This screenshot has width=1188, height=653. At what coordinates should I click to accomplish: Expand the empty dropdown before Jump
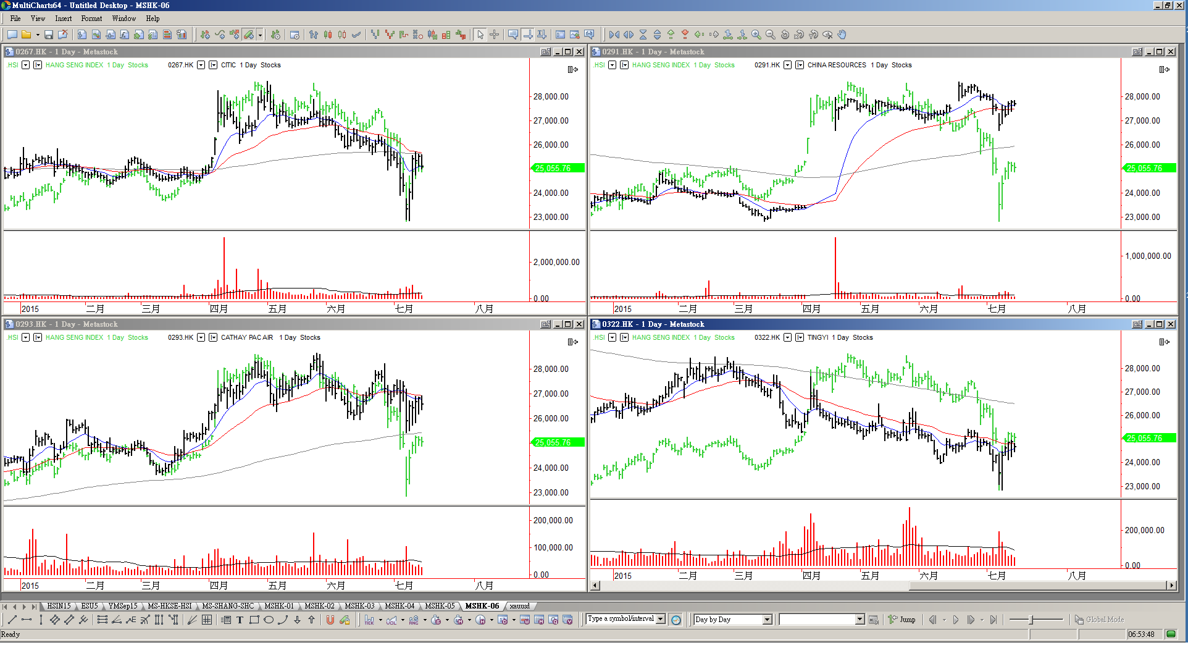[x=860, y=620]
